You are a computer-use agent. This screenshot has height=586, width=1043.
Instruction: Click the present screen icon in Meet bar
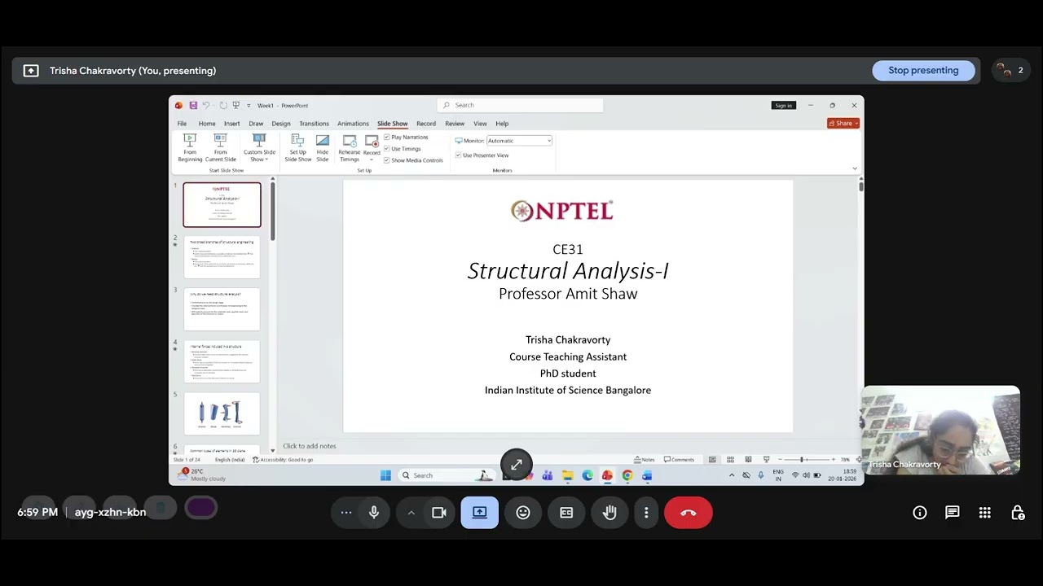click(480, 513)
